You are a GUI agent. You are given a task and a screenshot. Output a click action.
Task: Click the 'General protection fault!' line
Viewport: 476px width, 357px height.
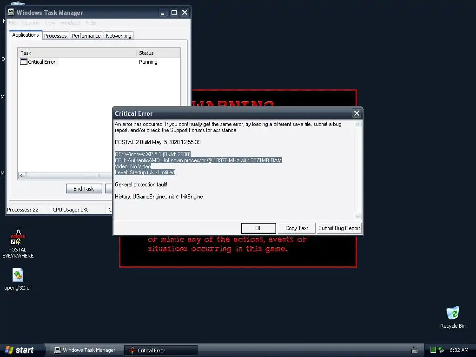click(141, 184)
